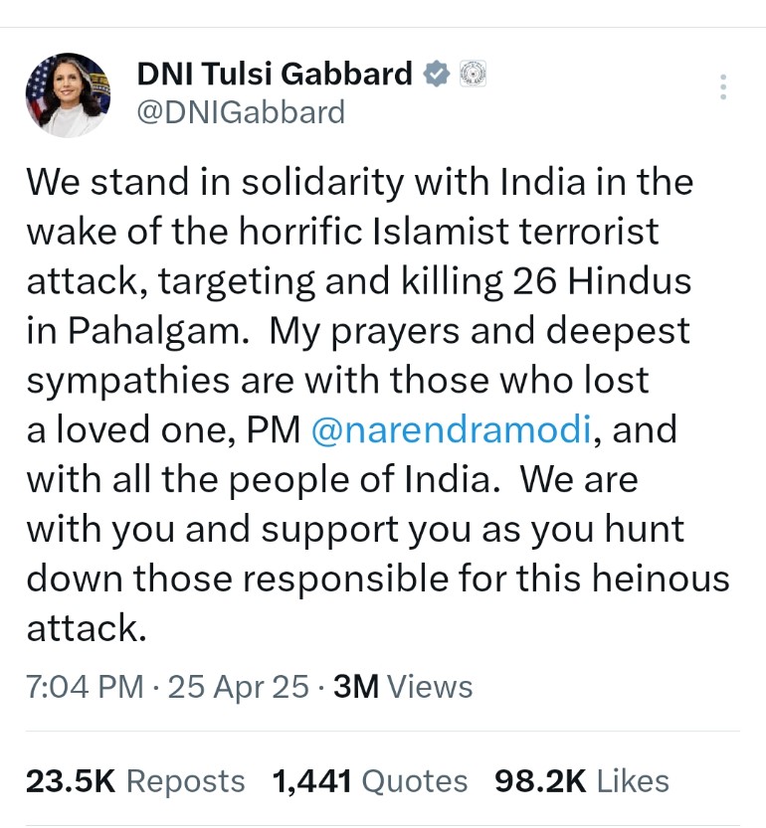Click the blue verified checkmark badge
Screen dimensions: 766x828
pyautogui.click(x=437, y=74)
